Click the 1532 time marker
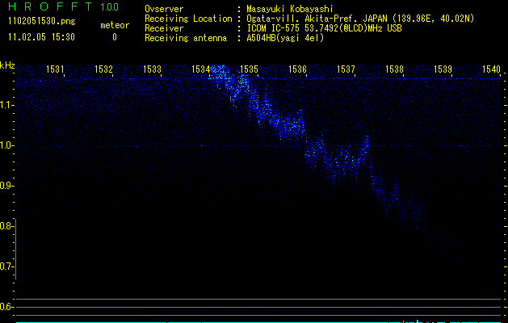The height and width of the screenshot is (323, 508). (x=103, y=69)
